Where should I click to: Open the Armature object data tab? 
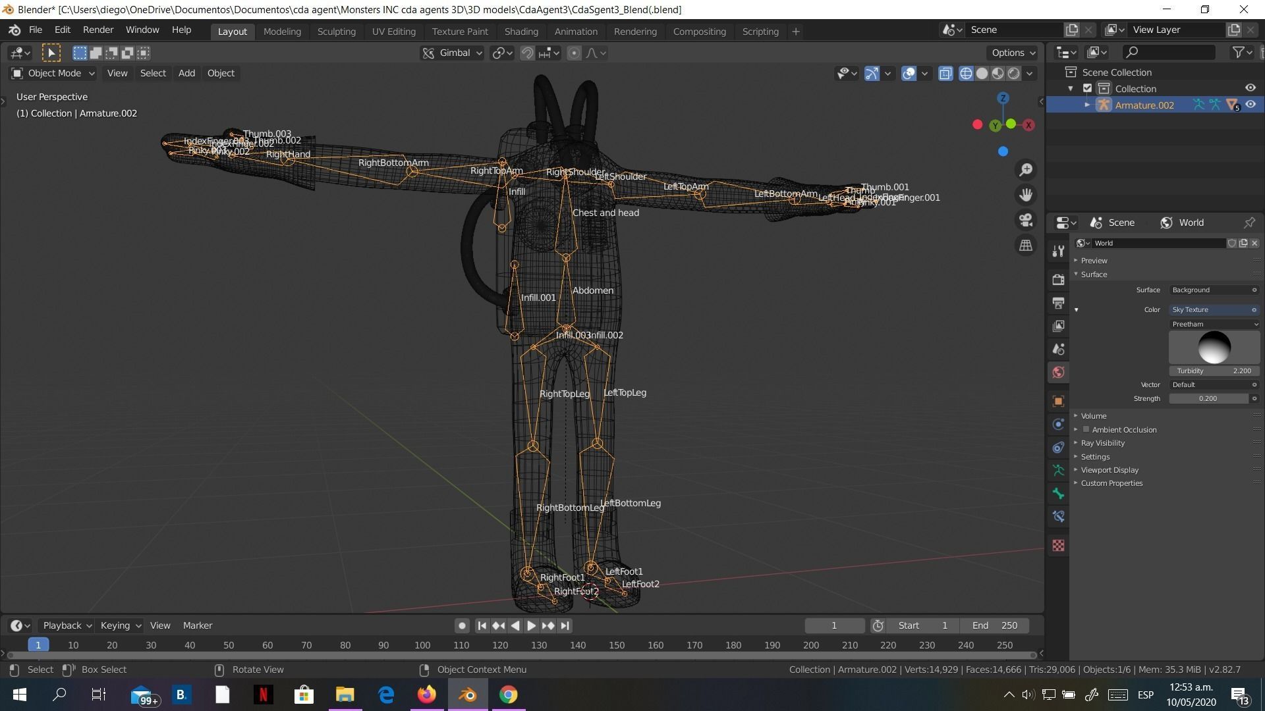point(1058,470)
